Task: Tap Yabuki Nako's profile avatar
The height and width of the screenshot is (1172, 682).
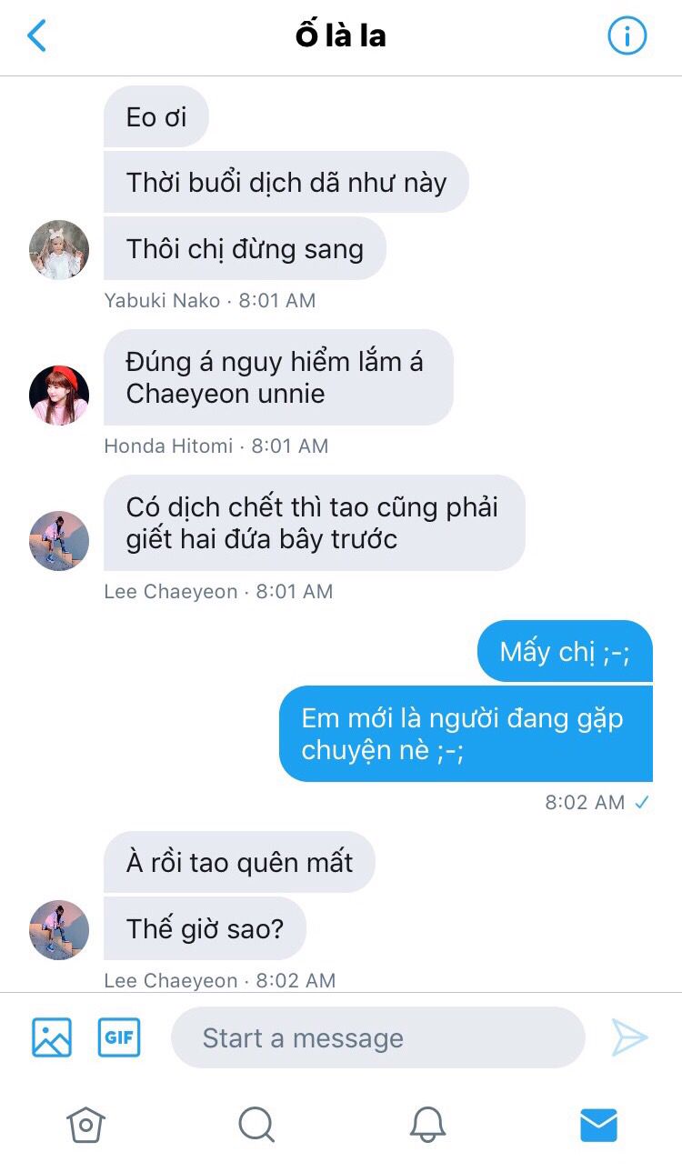Action: (x=59, y=249)
